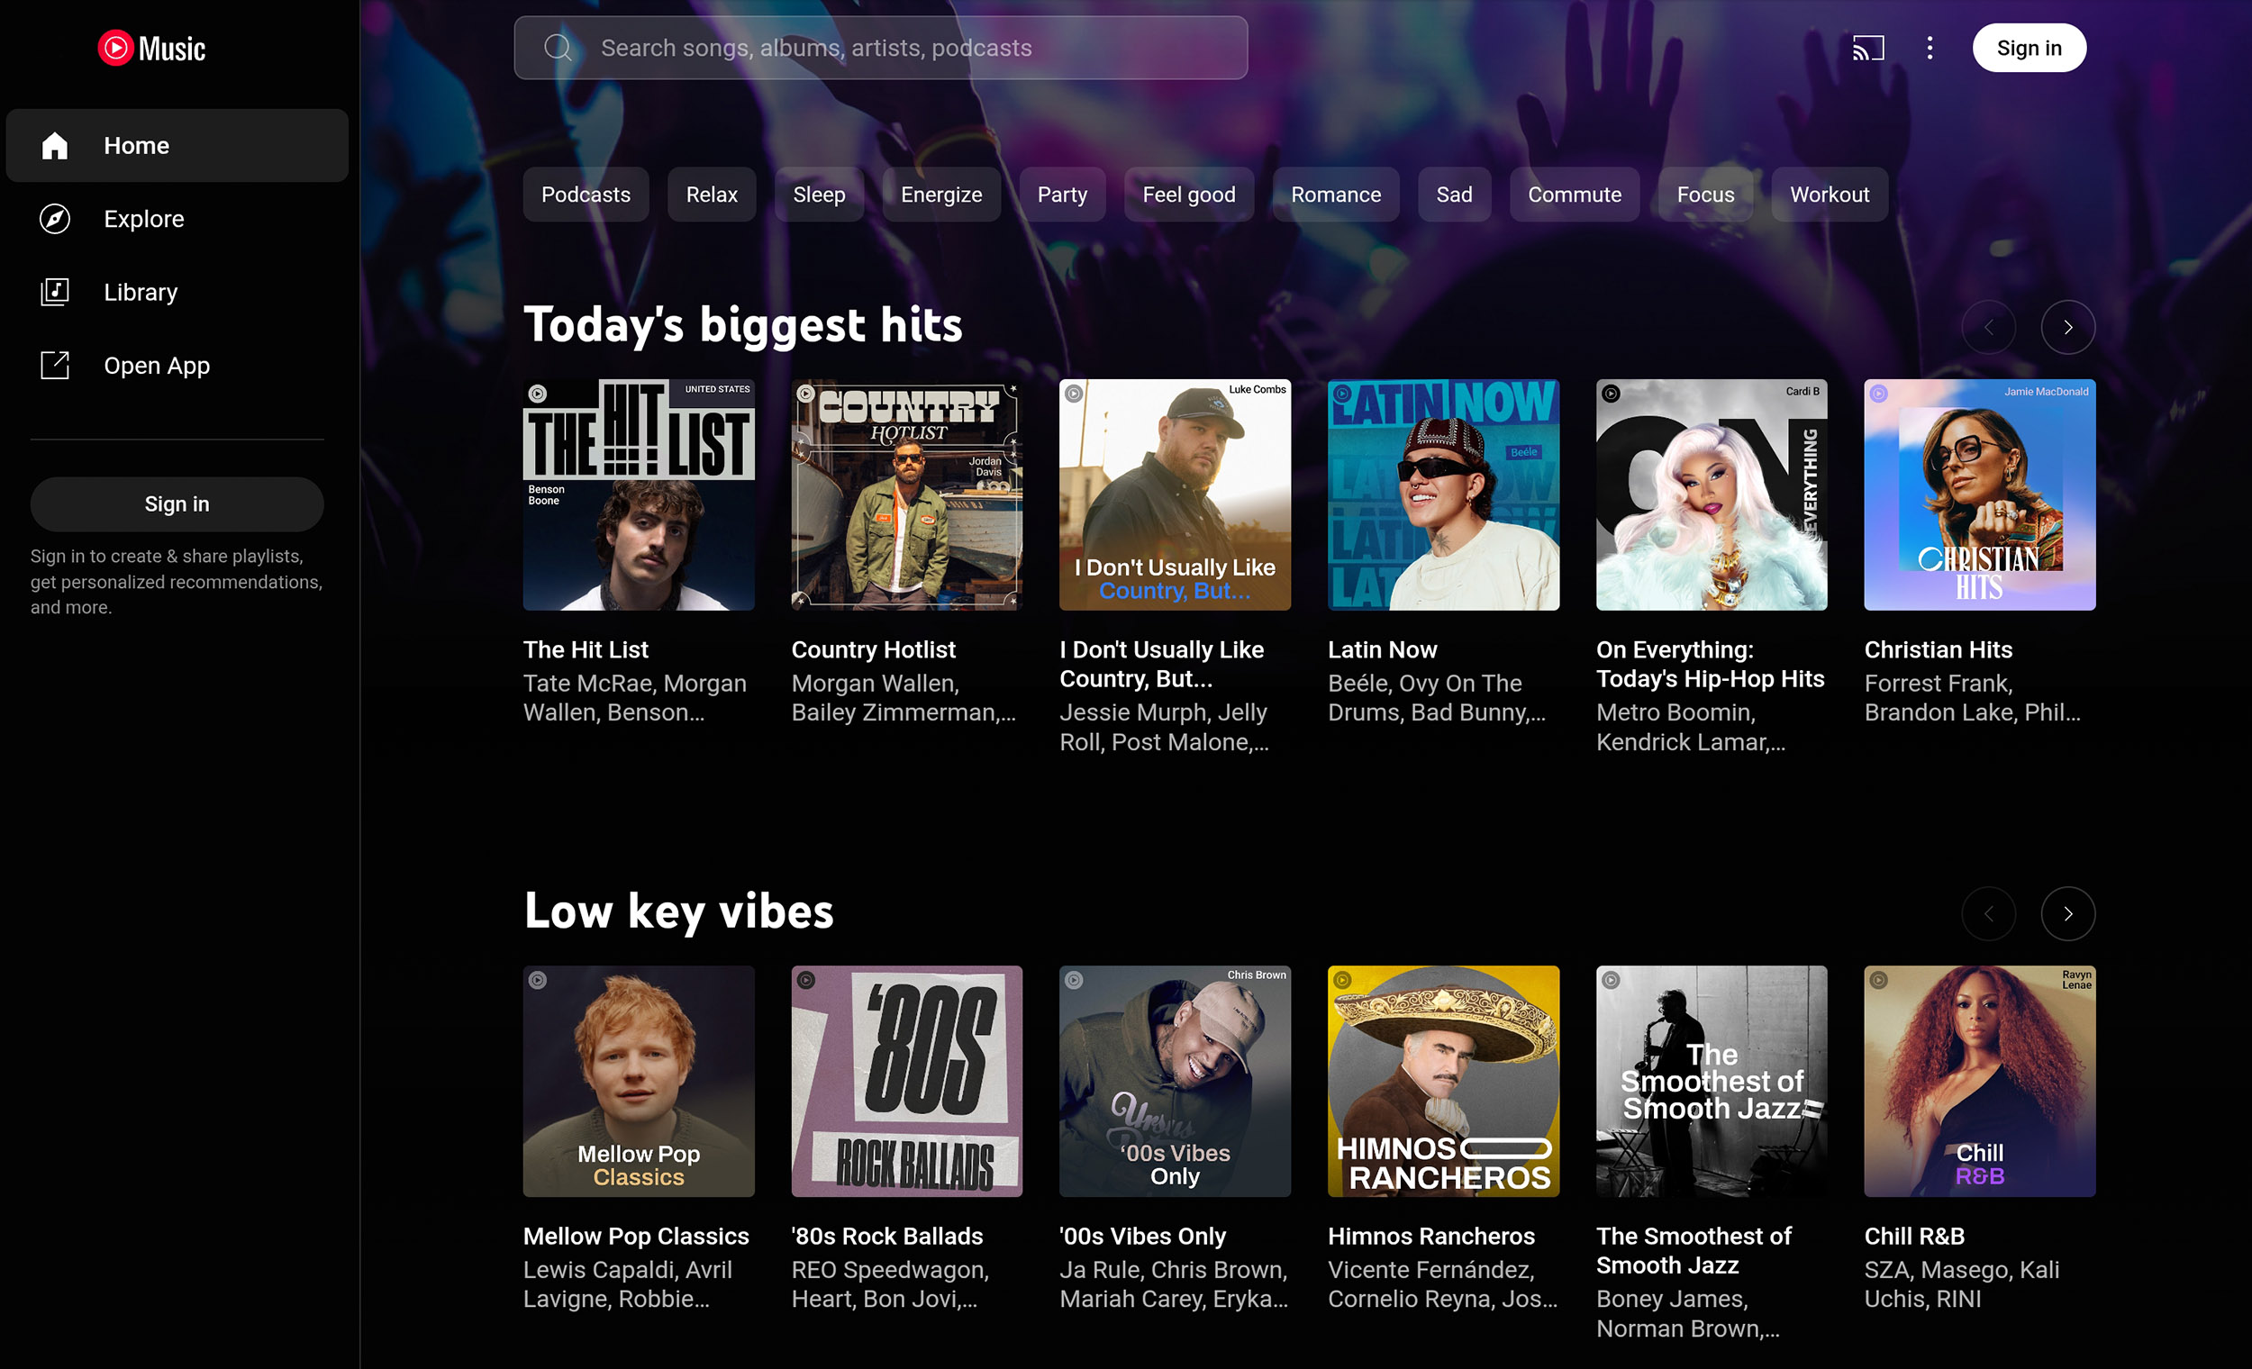Select the Podcasts filter chip

tap(585, 194)
